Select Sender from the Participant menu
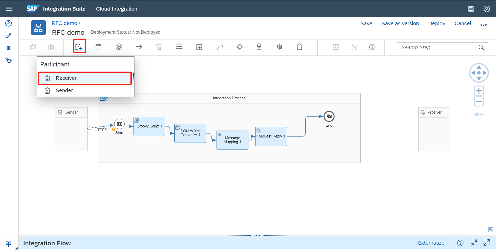The height and width of the screenshot is (250, 496). click(x=85, y=90)
